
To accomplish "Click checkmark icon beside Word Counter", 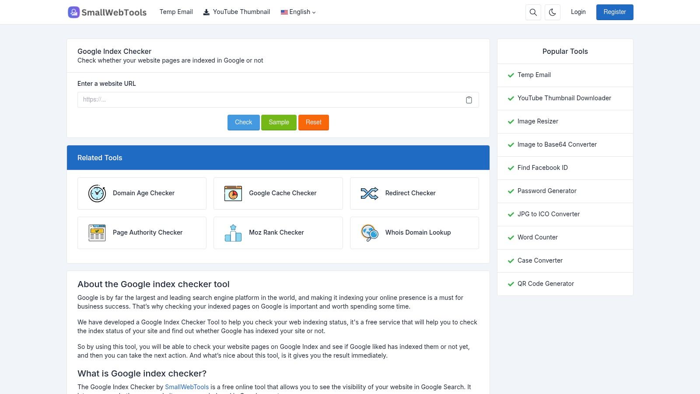I will tap(511, 238).
